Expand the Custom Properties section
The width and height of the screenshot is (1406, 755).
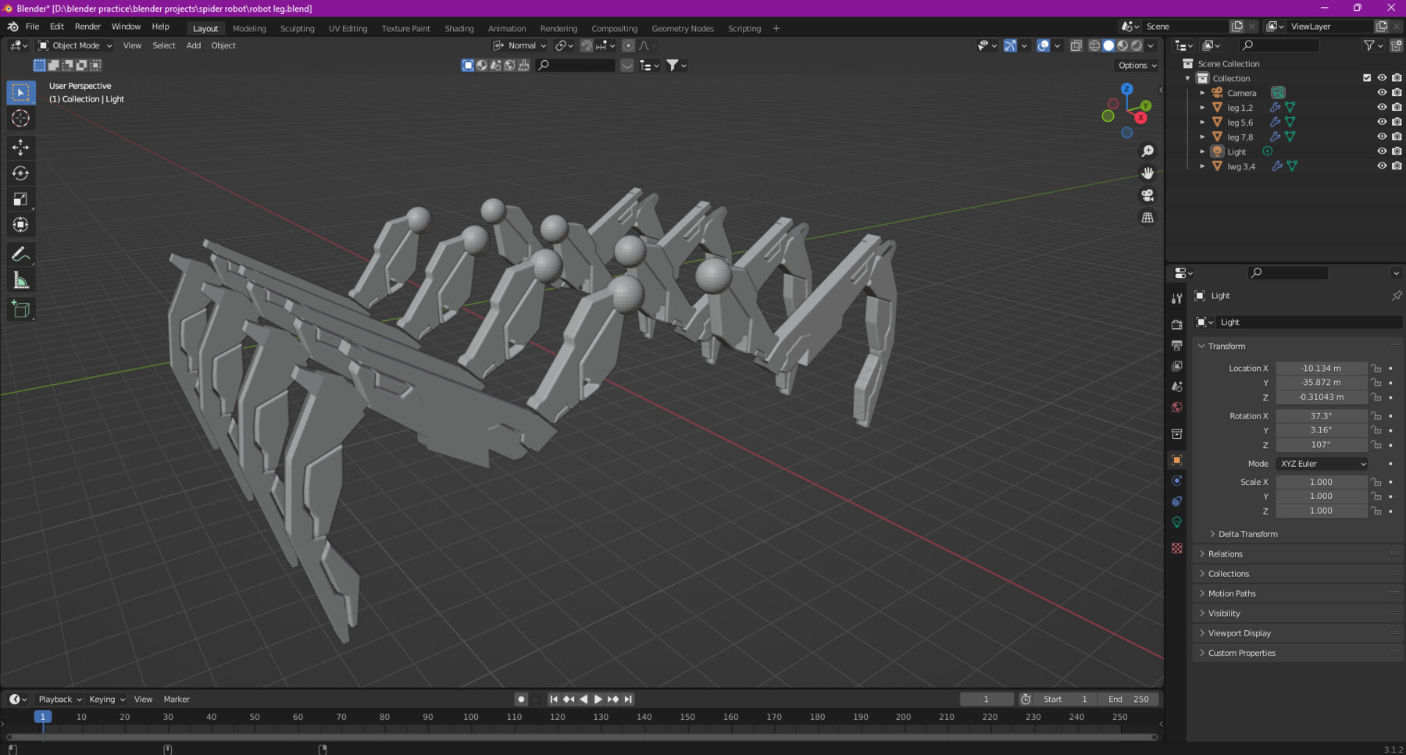(1241, 653)
